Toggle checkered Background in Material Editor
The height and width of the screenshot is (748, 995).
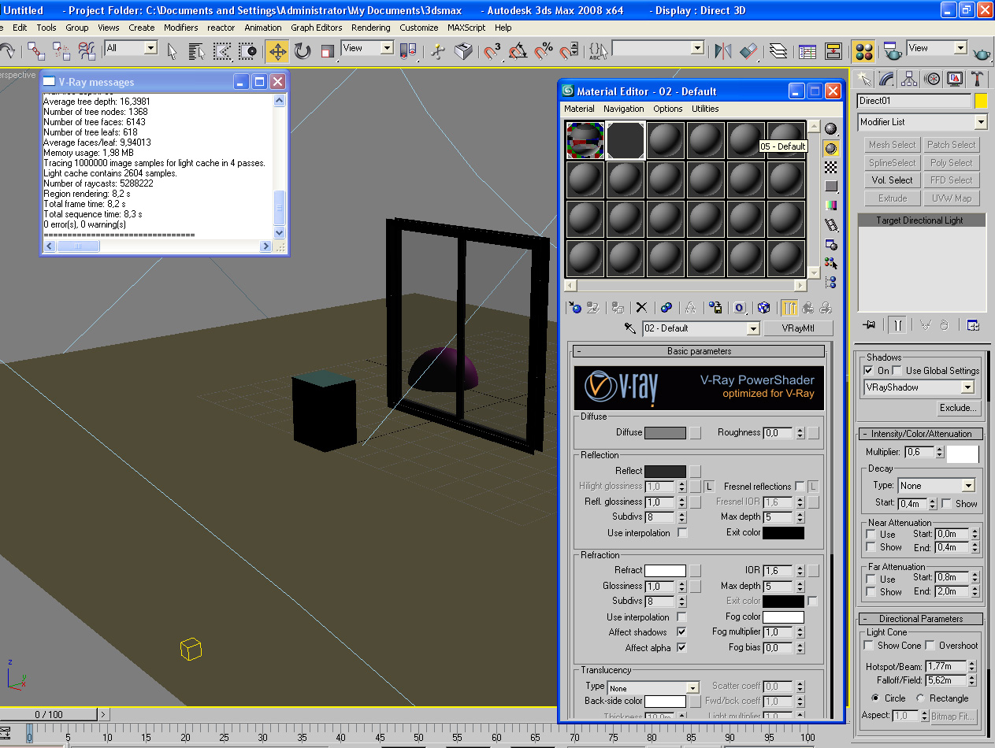click(830, 167)
